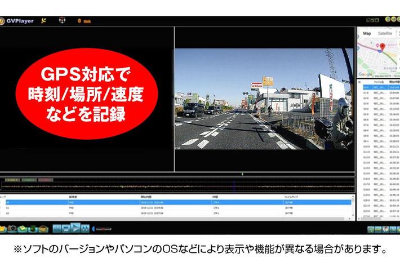This screenshot has height=267, width=400.
Task: Click the blue speaker volume icon
Action: click(x=93, y=229)
